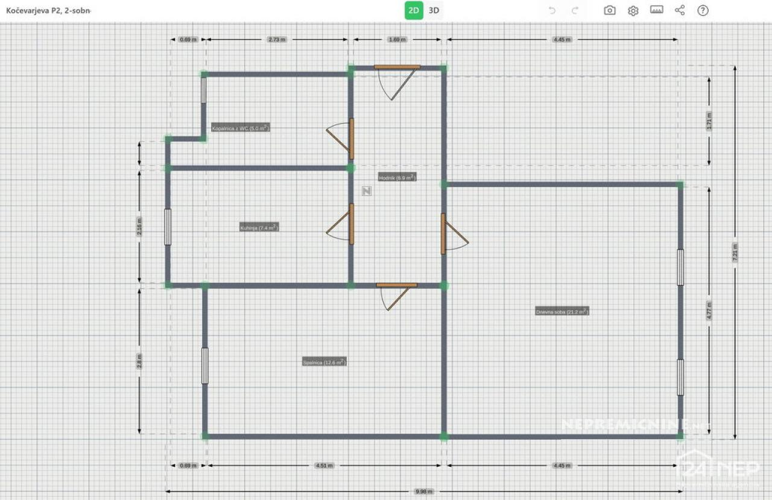Select the kitchen's left wall window

click(x=168, y=227)
